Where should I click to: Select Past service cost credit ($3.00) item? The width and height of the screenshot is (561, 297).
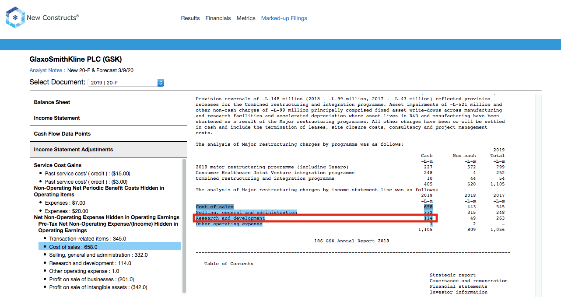pos(86,182)
